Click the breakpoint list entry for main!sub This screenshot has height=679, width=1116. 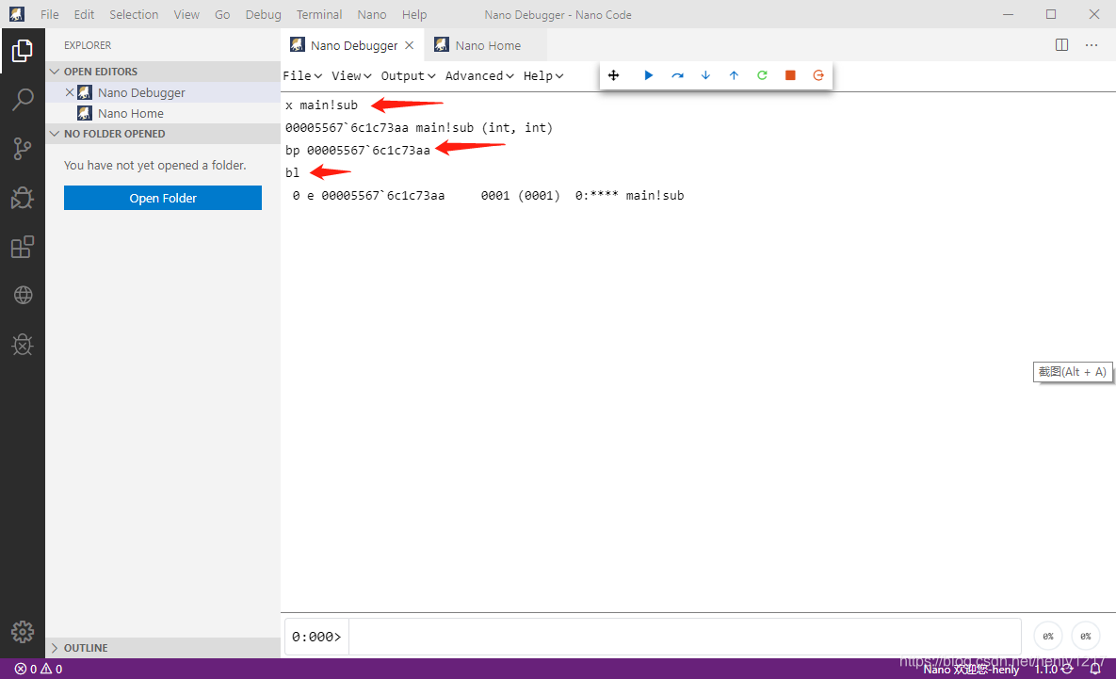click(488, 195)
